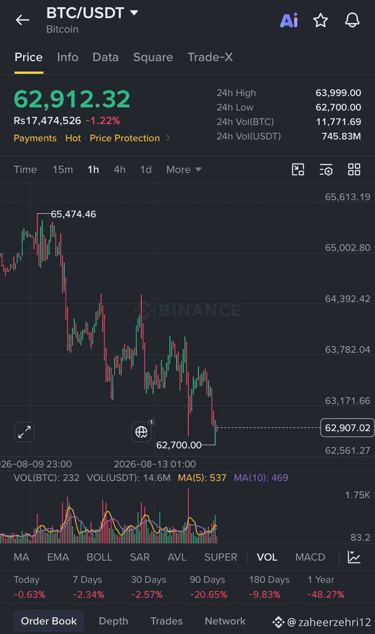Tap the Today -0.63% performance
Viewport: 375px width, 634px height.
tap(29, 587)
